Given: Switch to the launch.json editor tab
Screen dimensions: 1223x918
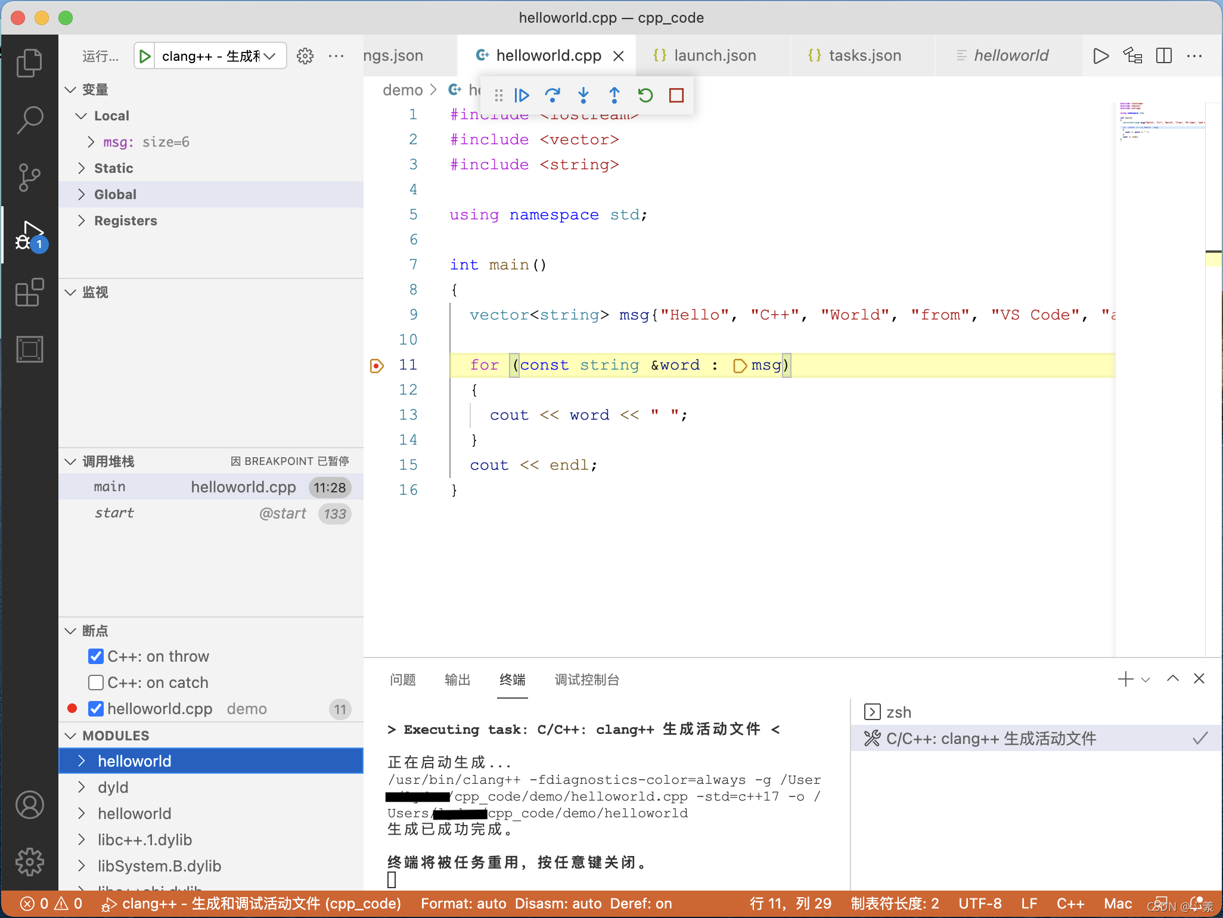Looking at the screenshot, I should [714, 56].
